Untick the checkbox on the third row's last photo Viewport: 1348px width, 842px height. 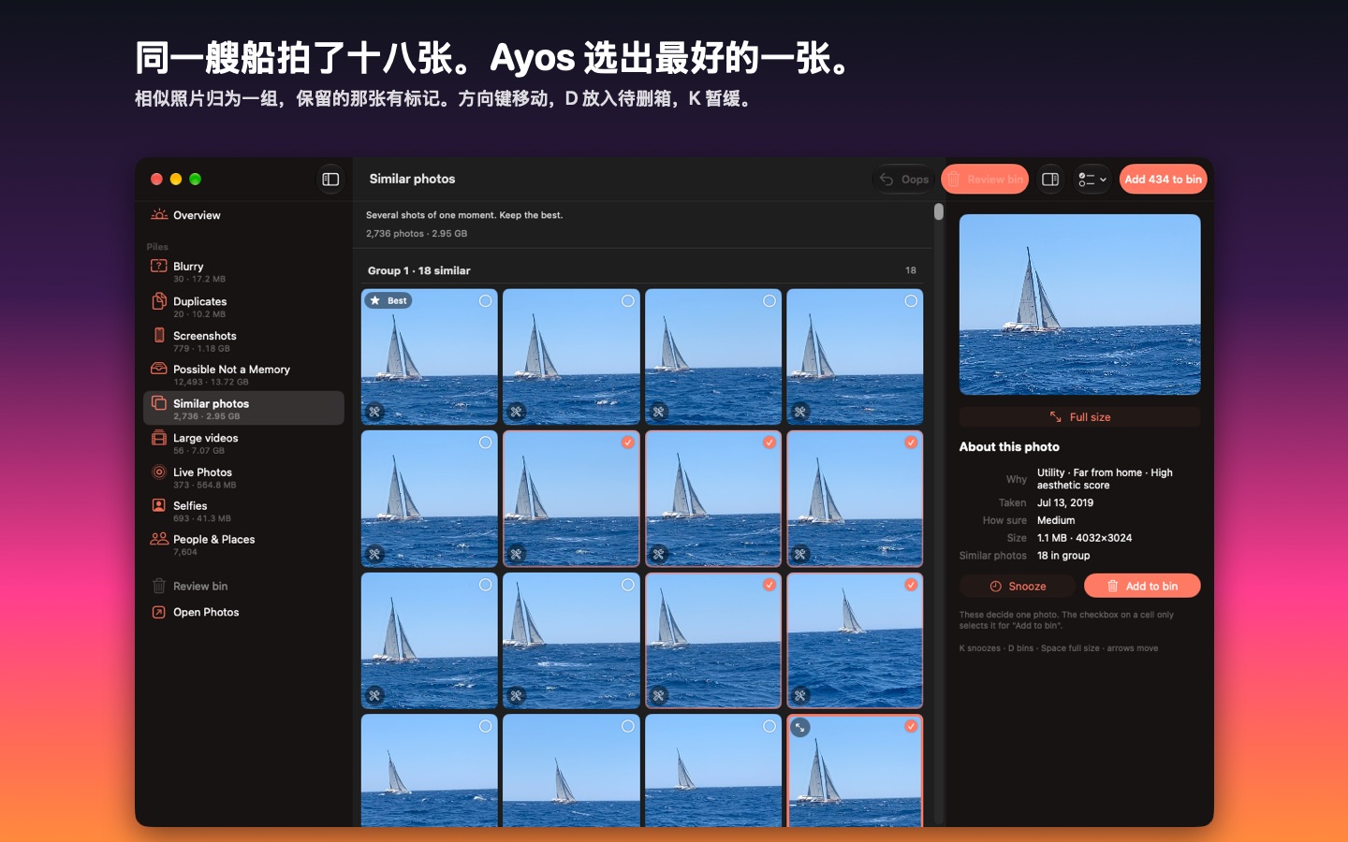911,585
